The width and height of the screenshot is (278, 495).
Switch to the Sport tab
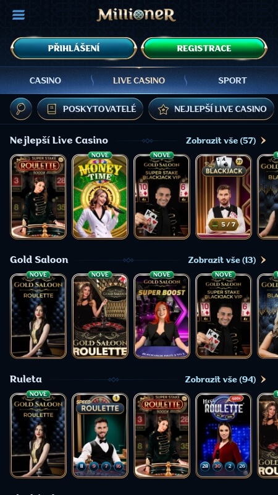(x=232, y=80)
